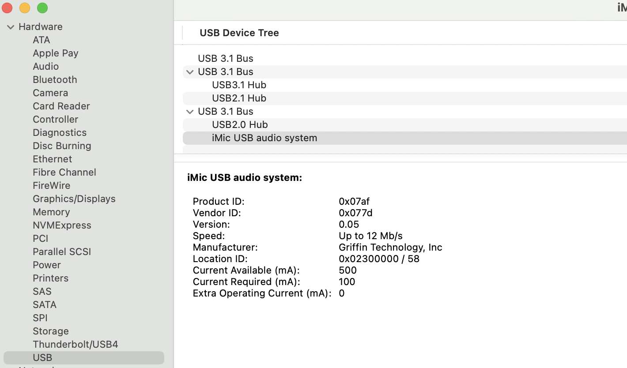
Task: Select the USB 3.1 Bus row without a chevron
Action: tap(405, 59)
